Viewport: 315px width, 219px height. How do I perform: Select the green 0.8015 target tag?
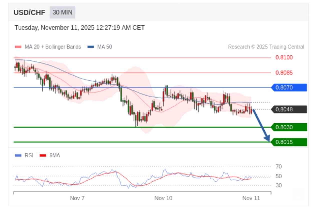click(289, 142)
